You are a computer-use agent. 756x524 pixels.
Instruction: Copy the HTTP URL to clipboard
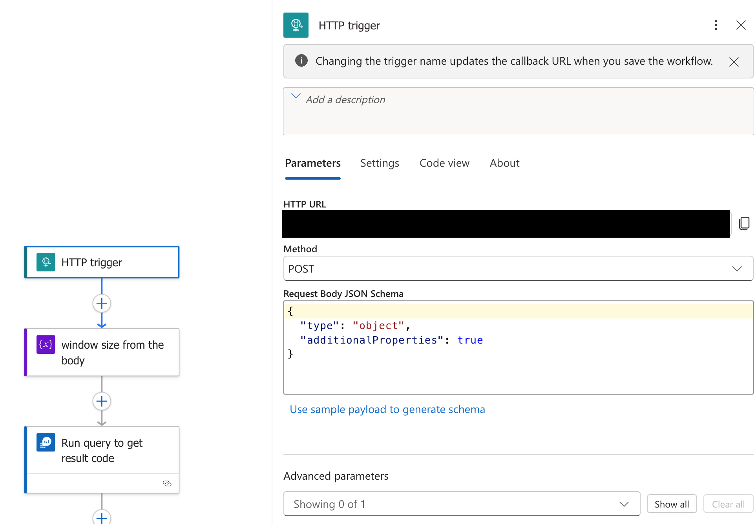point(744,224)
